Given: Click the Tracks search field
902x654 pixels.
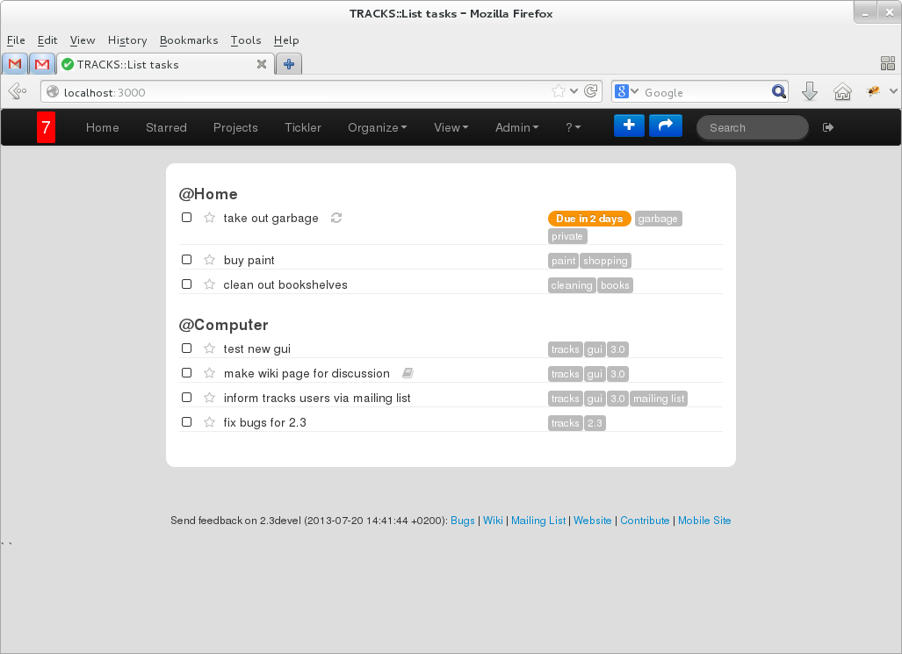Looking at the screenshot, I should pos(752,127).
